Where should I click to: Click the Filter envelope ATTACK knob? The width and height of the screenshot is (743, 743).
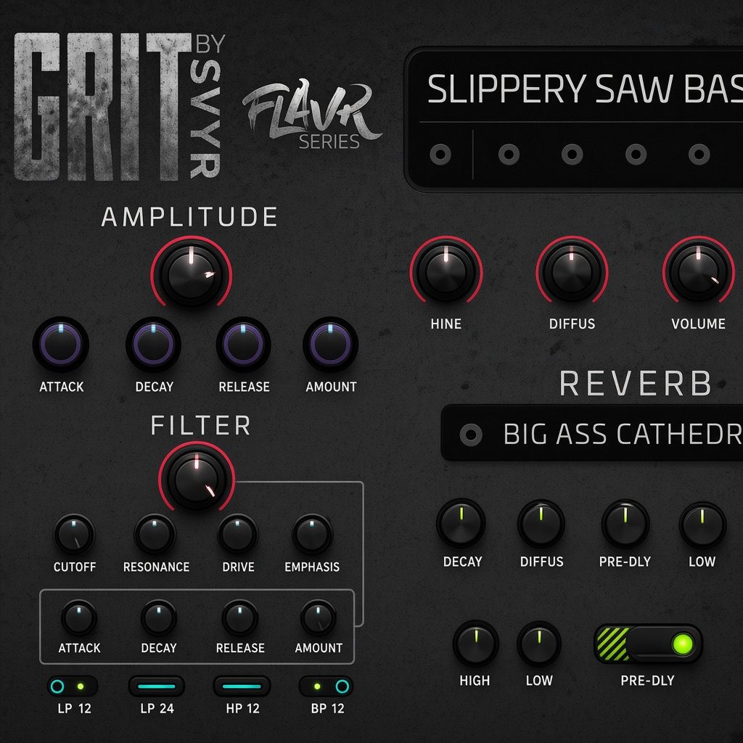79,618
